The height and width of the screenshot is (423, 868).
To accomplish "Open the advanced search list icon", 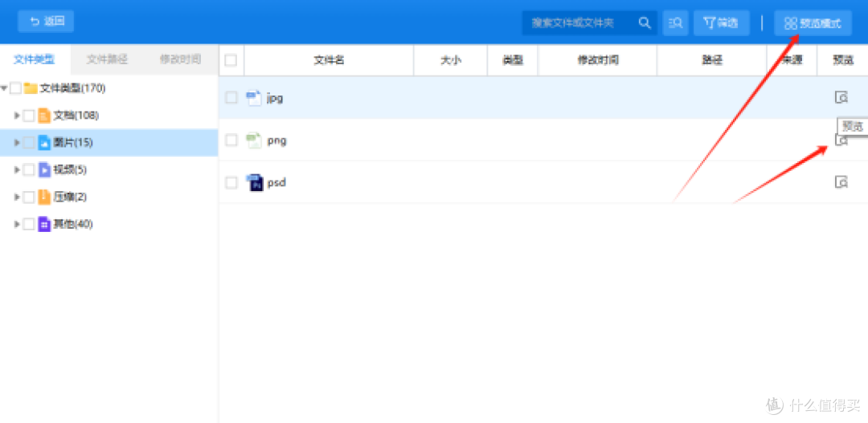I will (675, 22).
